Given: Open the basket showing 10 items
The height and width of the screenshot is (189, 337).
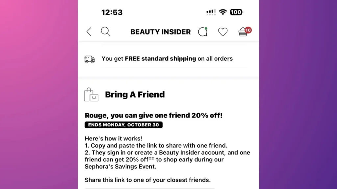Looking at the screenshot, I should coord(243,32).
